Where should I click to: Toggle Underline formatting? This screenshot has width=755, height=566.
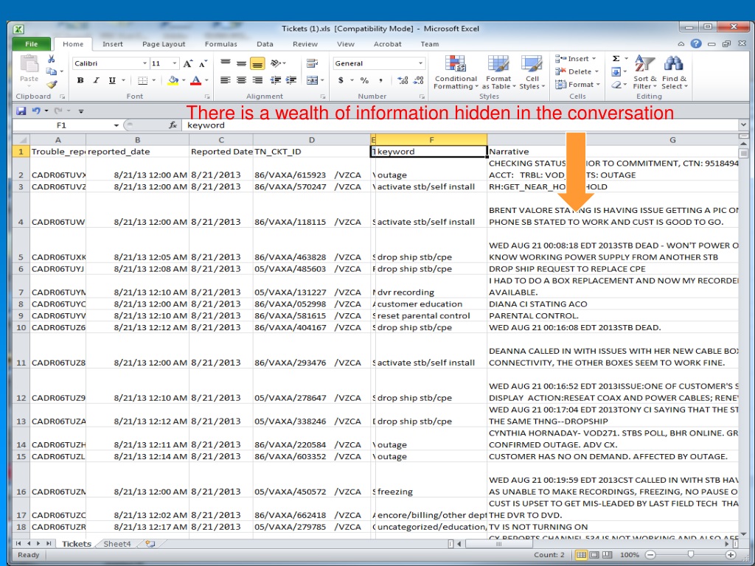[112, 80]
